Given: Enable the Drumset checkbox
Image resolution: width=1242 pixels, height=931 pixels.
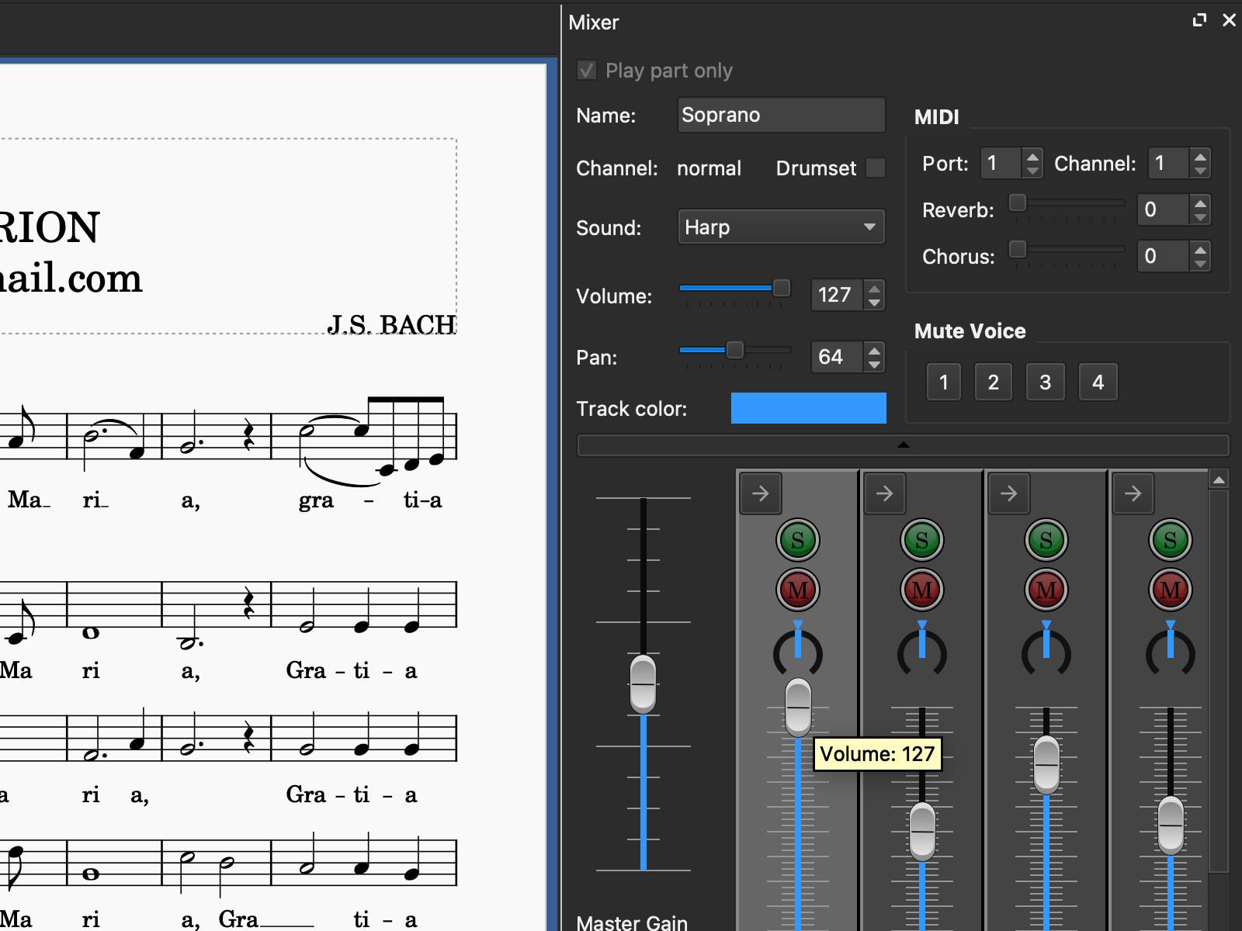Looking at the screenshot, I should click(x=876, y=168).
